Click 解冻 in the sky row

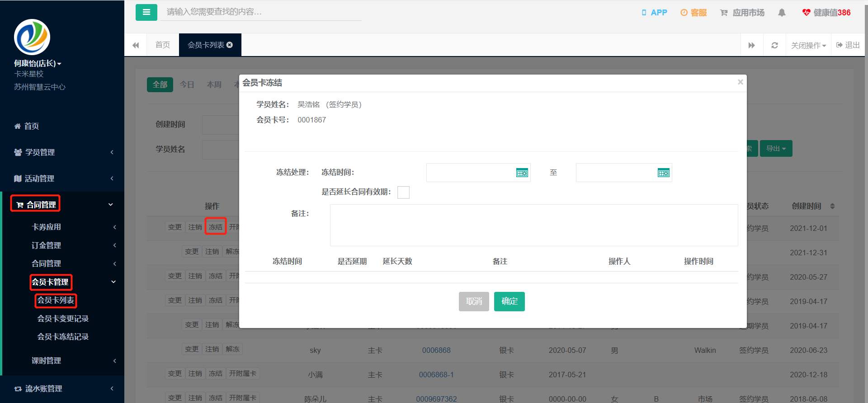pos(233,349)
